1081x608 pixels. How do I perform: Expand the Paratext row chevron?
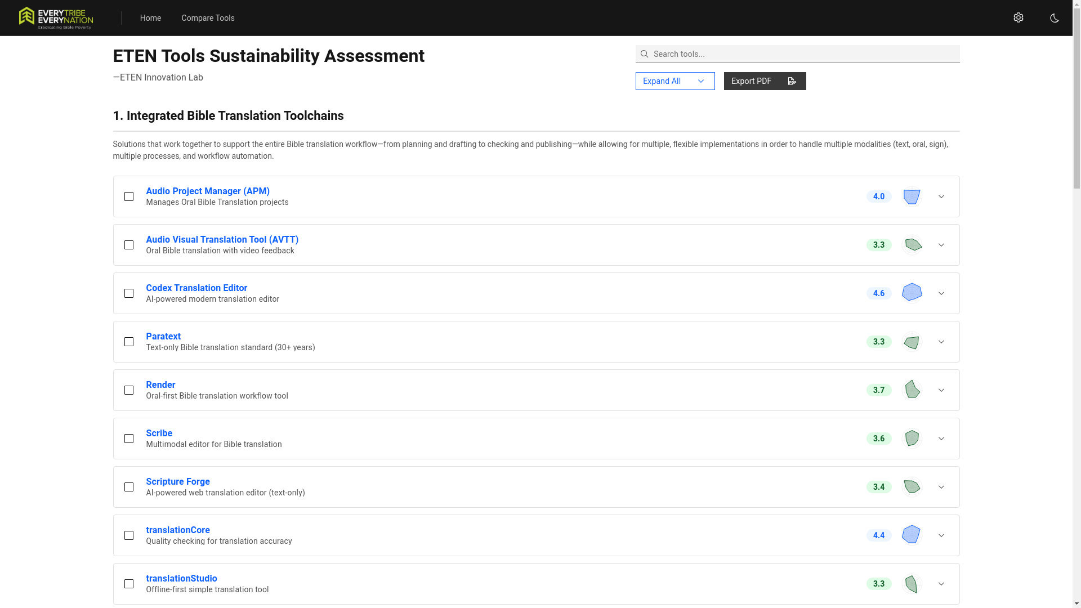[x=941, y=342]
